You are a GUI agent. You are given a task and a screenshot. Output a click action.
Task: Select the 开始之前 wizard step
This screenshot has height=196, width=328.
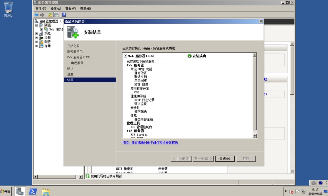pyautogui.click(x=73, y=46)
